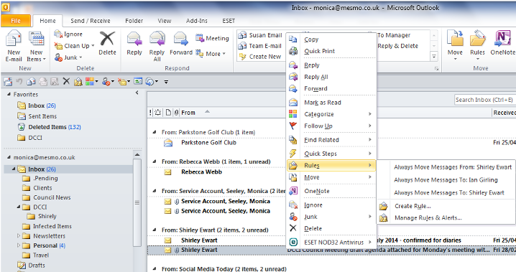
Task: Collapse the From: Rebecca Webb group
Action: (x=155, y=161)
